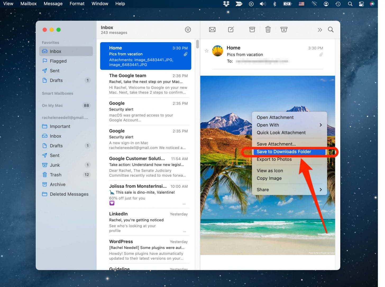Open the search magnifier in Mail toolbar
Screen dimensions: 385x287
(x=331, y=30)
